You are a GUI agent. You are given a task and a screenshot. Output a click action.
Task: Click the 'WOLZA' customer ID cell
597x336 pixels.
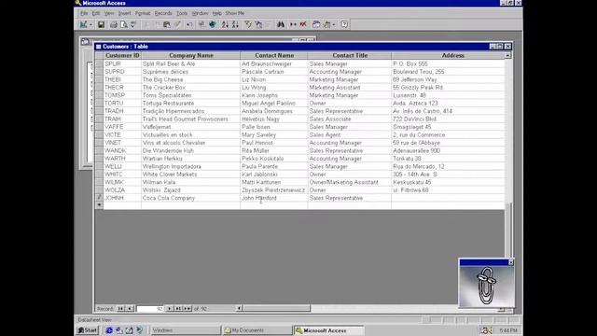point(122,190)
